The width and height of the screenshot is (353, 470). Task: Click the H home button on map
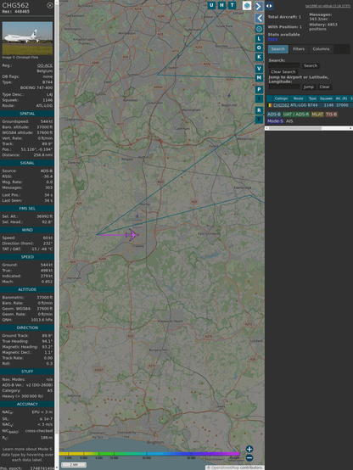point(221,5)
